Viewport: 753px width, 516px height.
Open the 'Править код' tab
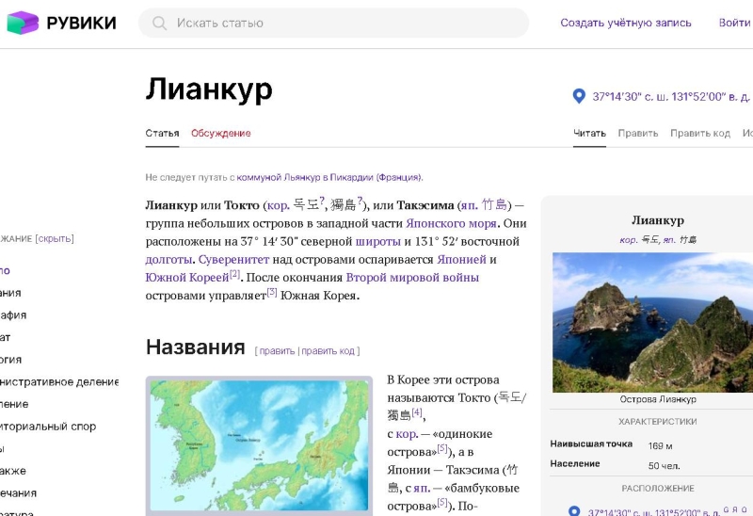point(700,133)
